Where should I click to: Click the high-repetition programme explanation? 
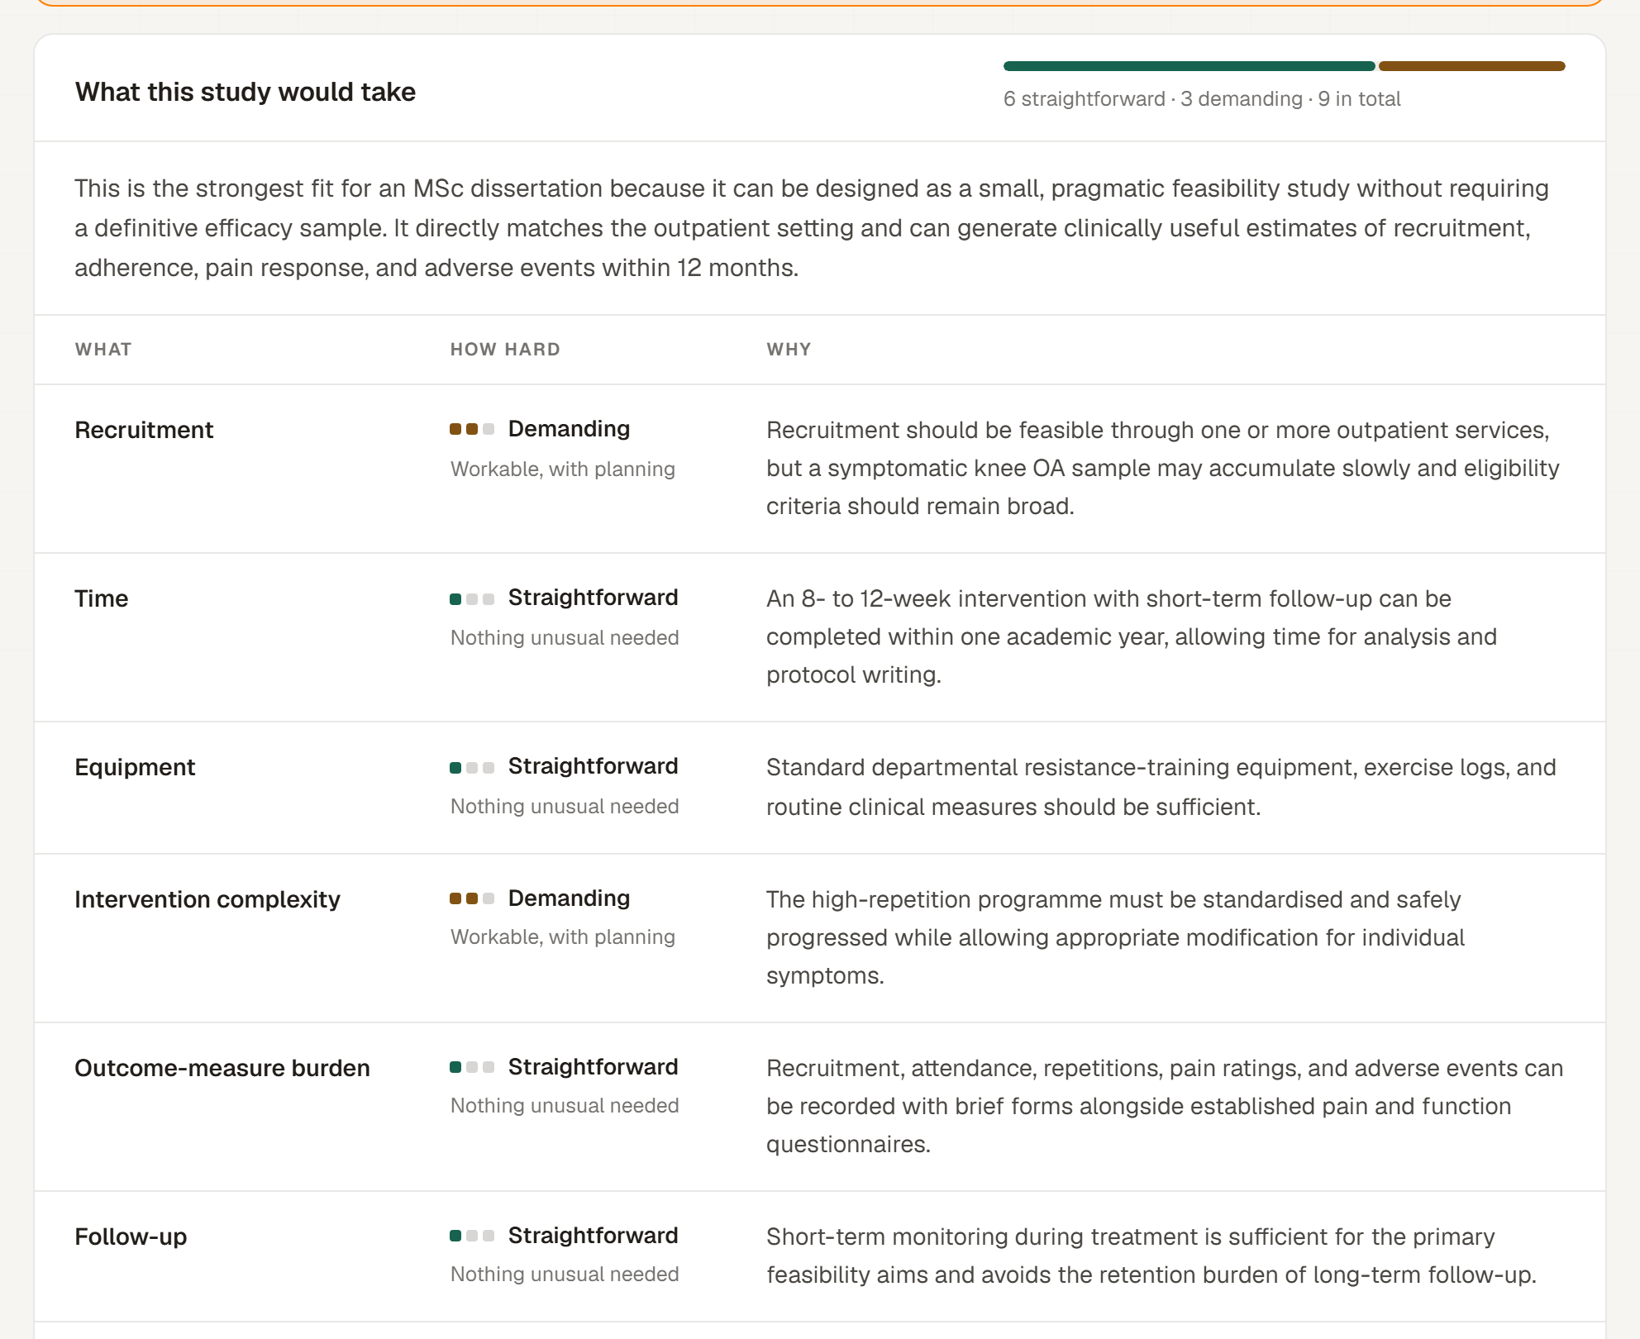(x=1115, y=937)
